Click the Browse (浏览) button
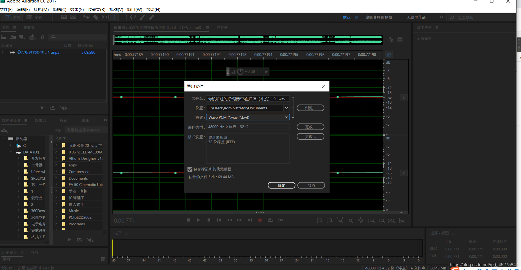The height and width of the screenshot is (270, 521). (x=310, y=108)
